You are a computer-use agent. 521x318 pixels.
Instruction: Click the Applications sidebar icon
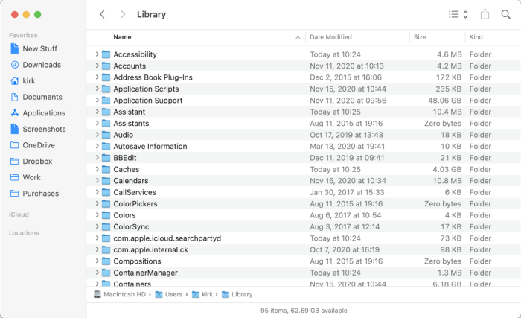pyautogui.click(x=15, y=113)
